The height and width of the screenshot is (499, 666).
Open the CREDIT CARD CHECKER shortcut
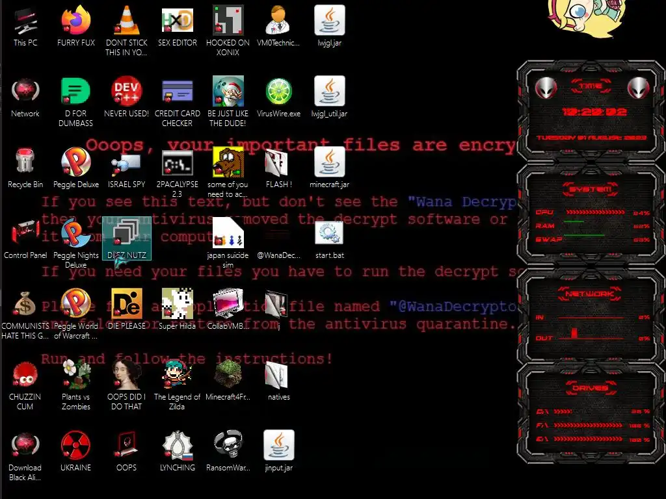(177, 102)
